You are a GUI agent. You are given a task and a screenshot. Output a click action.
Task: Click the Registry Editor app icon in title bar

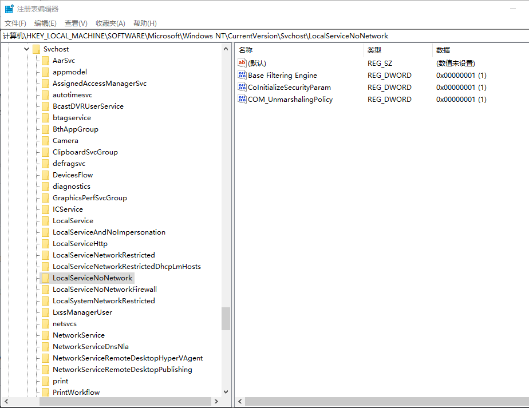[9, 9]
